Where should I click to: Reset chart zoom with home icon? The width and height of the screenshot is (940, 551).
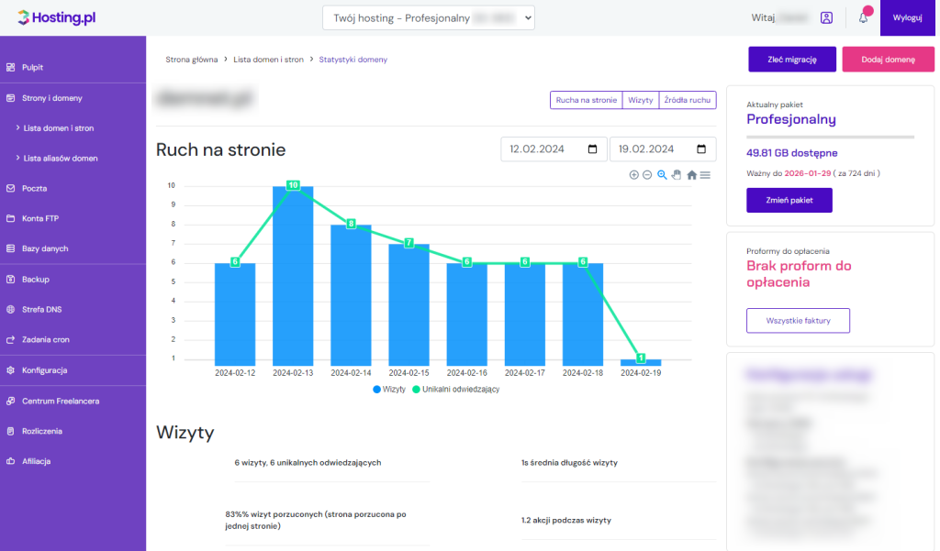click(691, 175)
